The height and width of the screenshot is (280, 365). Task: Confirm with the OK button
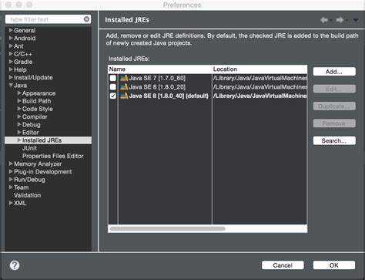334,265
